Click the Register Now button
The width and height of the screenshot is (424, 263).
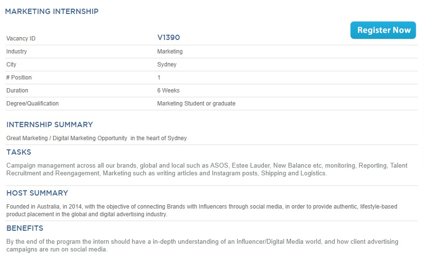coord(383,30)
